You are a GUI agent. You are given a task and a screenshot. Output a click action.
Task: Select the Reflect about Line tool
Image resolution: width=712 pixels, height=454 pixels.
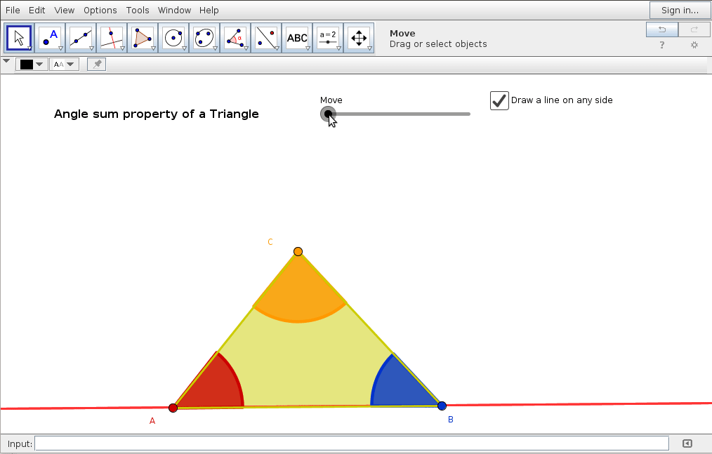(266, 38)
